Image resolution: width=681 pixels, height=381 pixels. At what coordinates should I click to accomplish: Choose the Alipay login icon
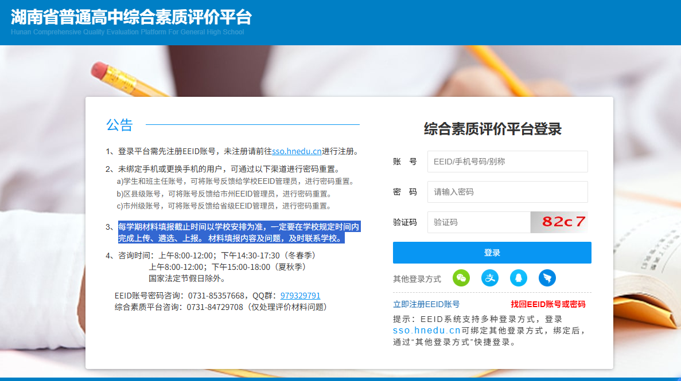click(490, 278)
